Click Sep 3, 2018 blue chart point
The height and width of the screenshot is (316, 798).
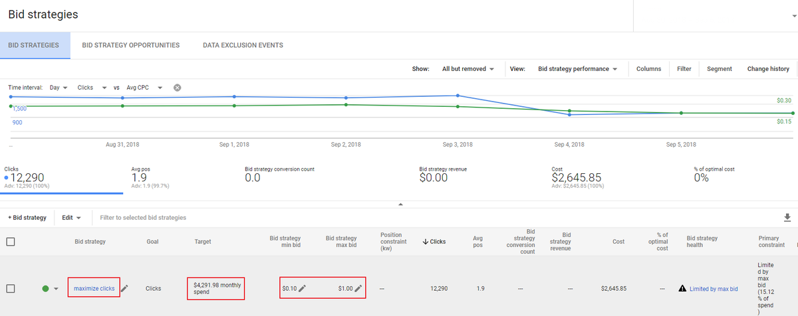[458, 96]
